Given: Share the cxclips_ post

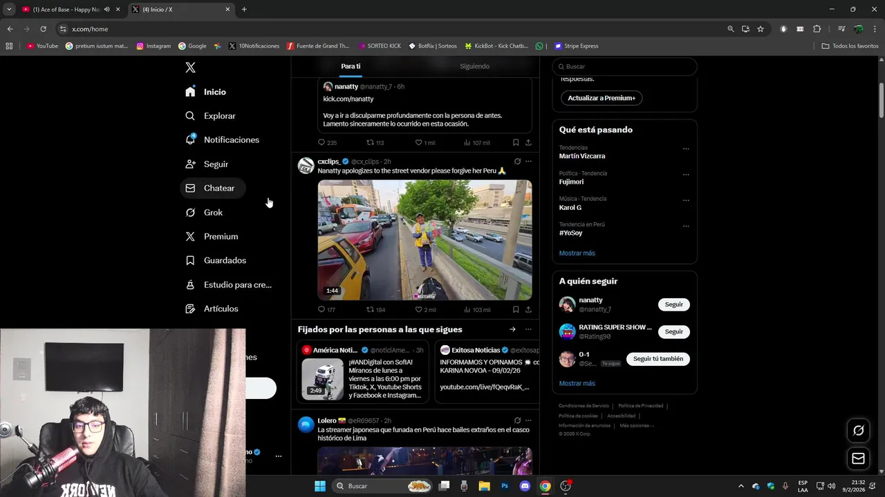Looking at the screenshot, I should (x=528, y=310).
